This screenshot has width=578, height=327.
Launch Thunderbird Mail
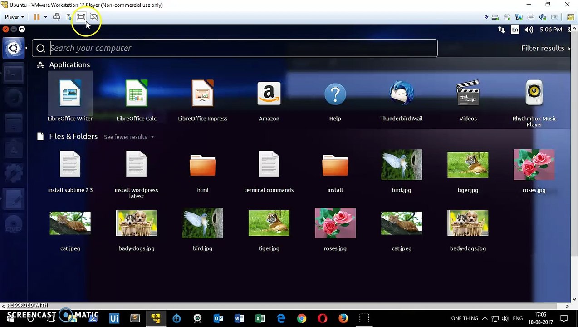(402, 94)
